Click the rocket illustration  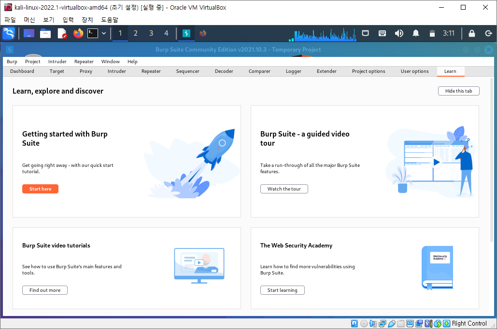pos(192,164)
